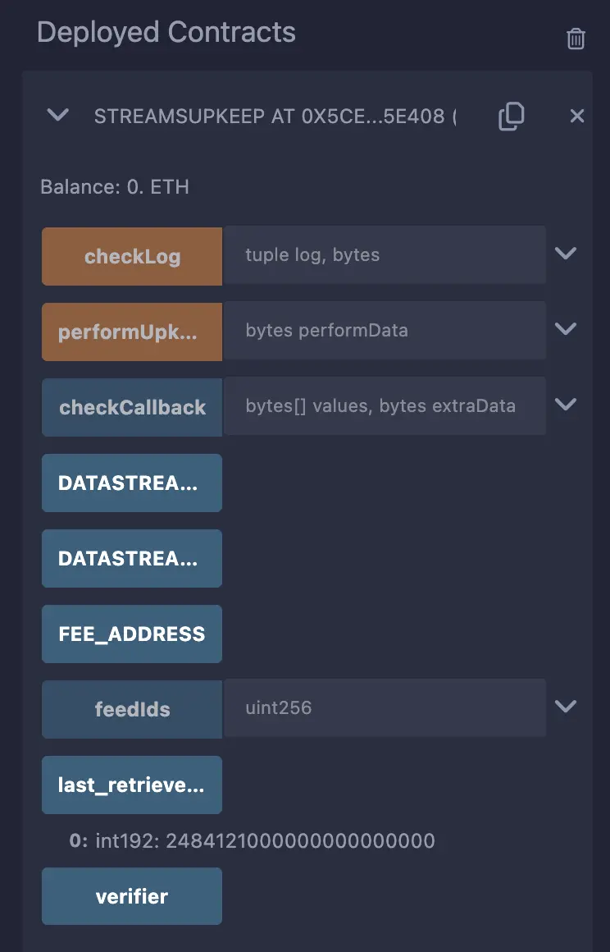Call the verifier getter
The image size is (610, 952).
[x=131, y=895]
